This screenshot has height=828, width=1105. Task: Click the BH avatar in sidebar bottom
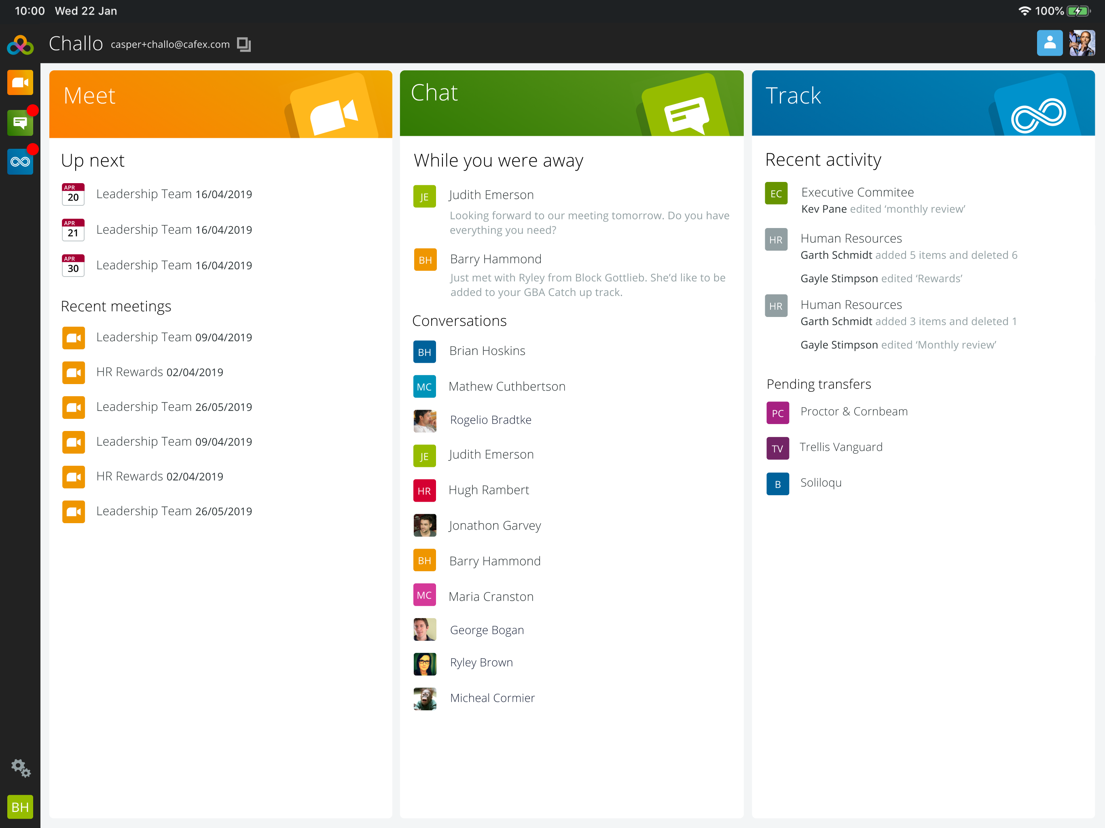[20, 807]
